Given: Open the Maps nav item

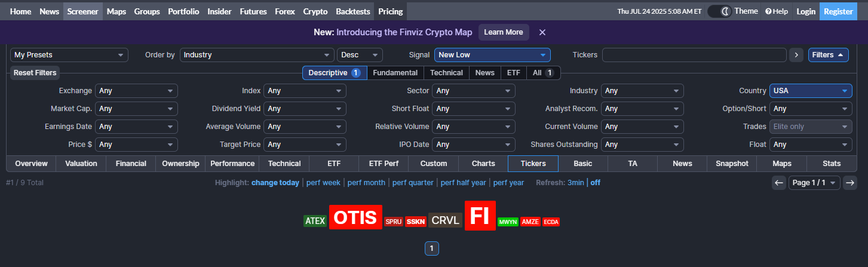Looking at the screenshot, I should coord(116,11).
